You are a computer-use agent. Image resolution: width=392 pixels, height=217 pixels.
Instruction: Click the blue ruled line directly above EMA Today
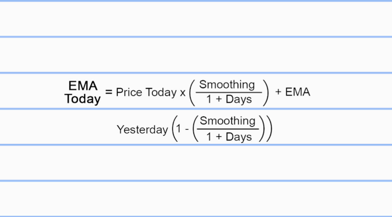click(x=196, y=73)
